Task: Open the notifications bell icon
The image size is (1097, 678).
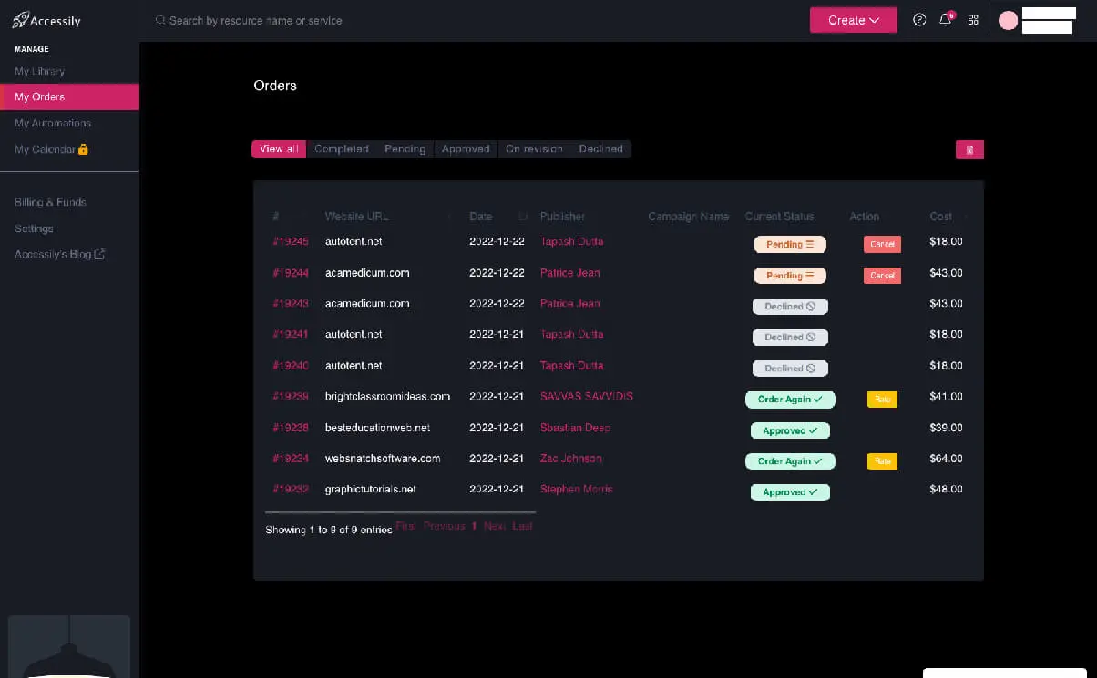Action: pos(946,20)
